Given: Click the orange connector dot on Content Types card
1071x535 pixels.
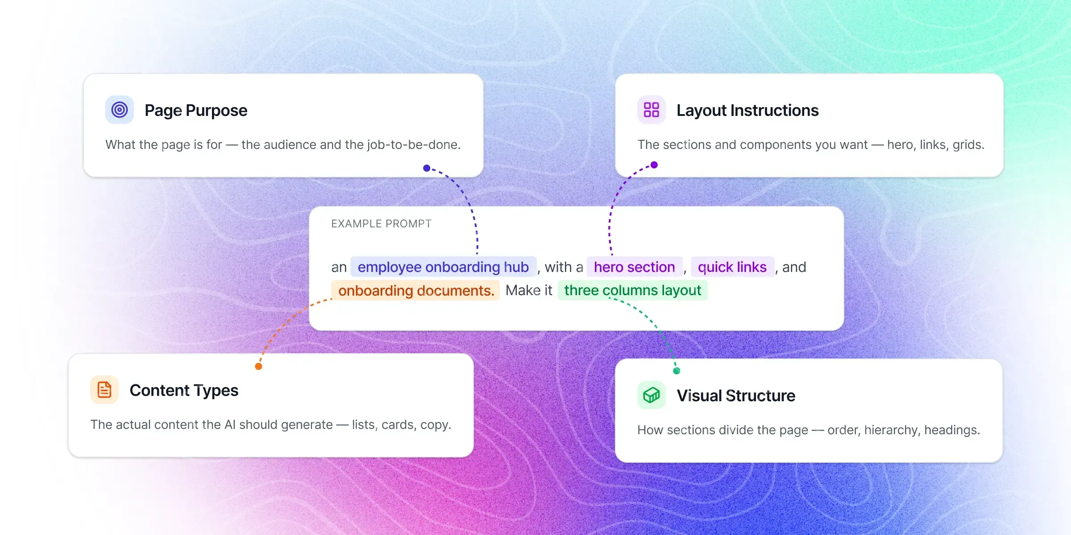Looking at the screenshot, I should (258, 366).
